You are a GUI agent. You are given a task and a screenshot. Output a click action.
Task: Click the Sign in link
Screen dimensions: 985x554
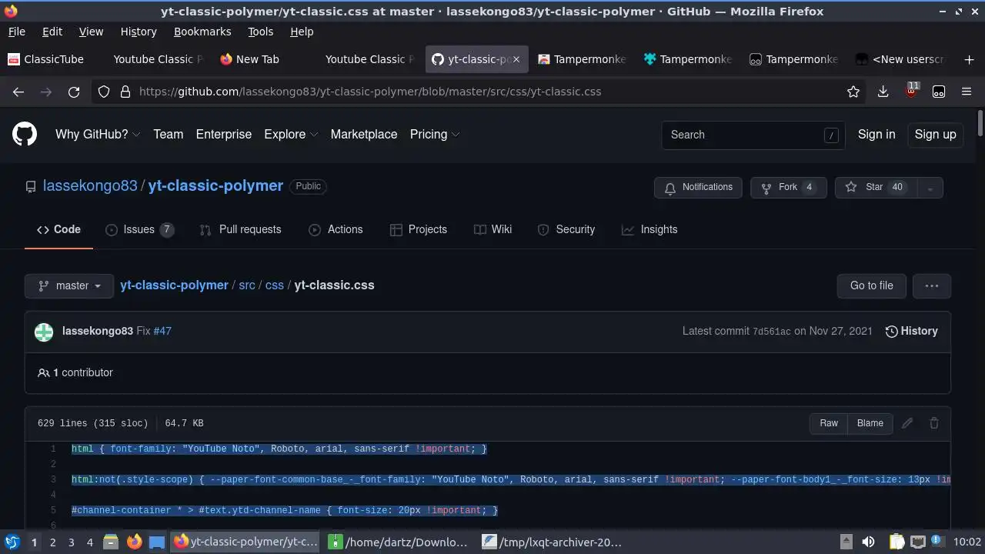[x=876, y=134]
